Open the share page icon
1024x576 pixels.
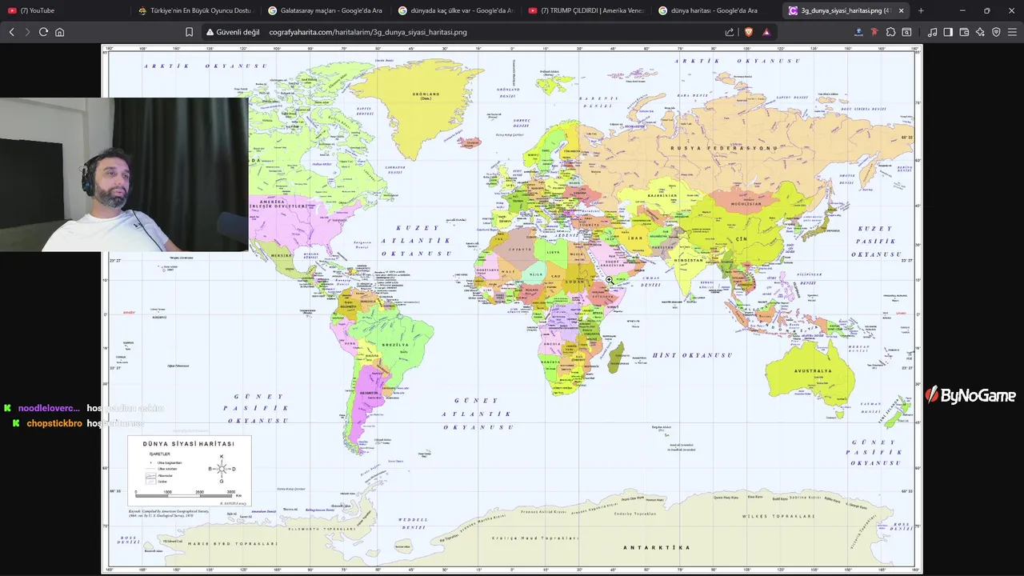coord(730,32)
